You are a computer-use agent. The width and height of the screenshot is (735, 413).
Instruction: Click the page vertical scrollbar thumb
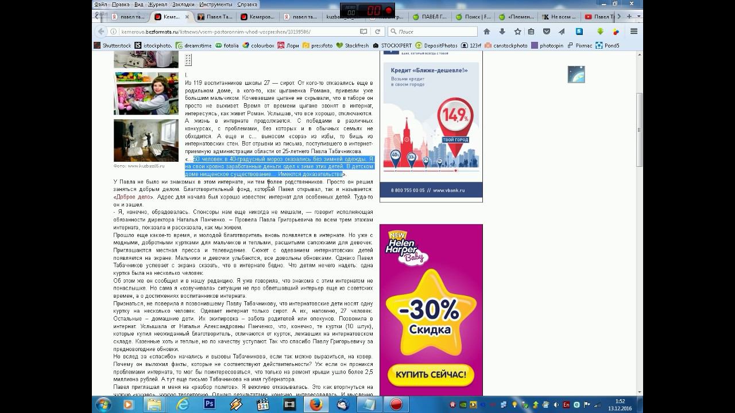coord(640,129)
